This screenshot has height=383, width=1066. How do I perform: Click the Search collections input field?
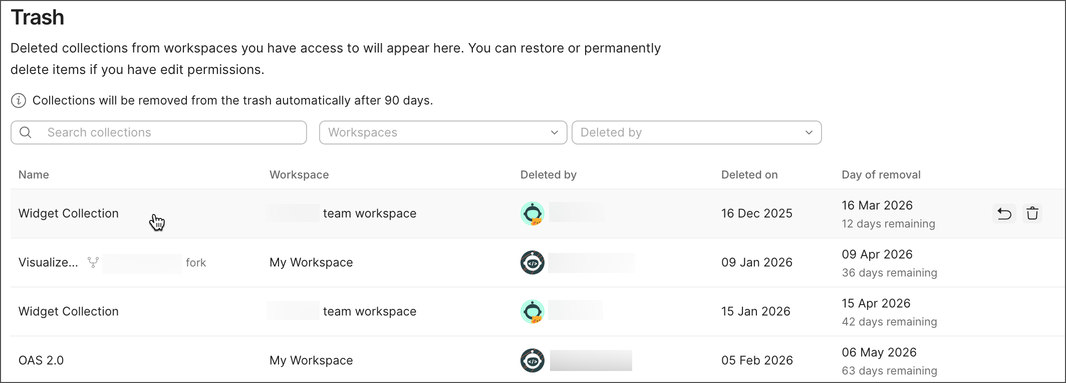click(170, 132)
